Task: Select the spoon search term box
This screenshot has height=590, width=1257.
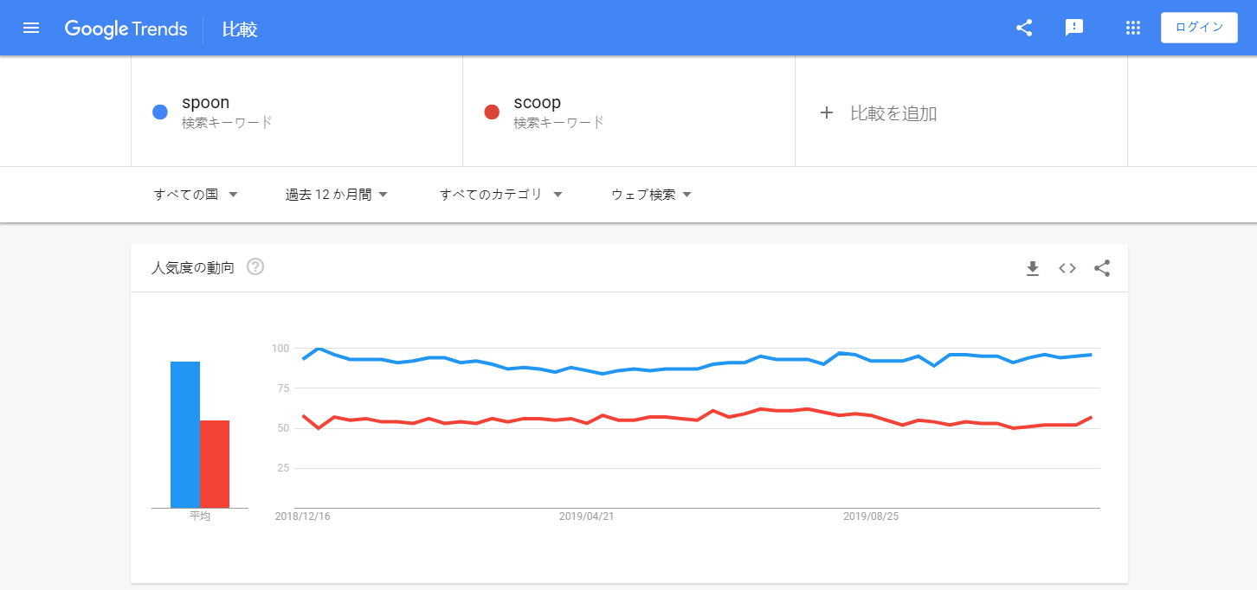Action: [297, 112]
